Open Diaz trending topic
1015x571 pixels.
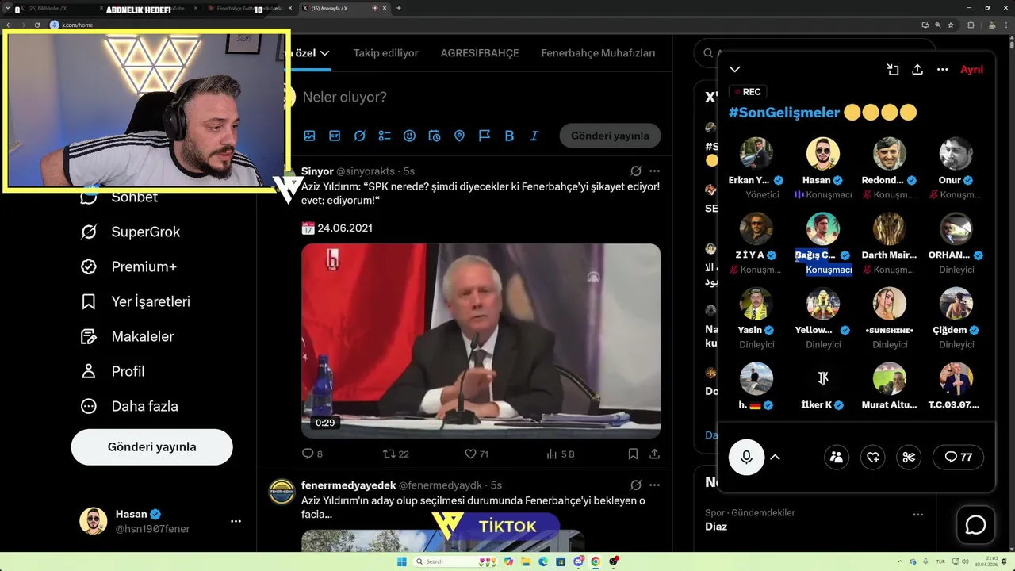click(717, 526)
